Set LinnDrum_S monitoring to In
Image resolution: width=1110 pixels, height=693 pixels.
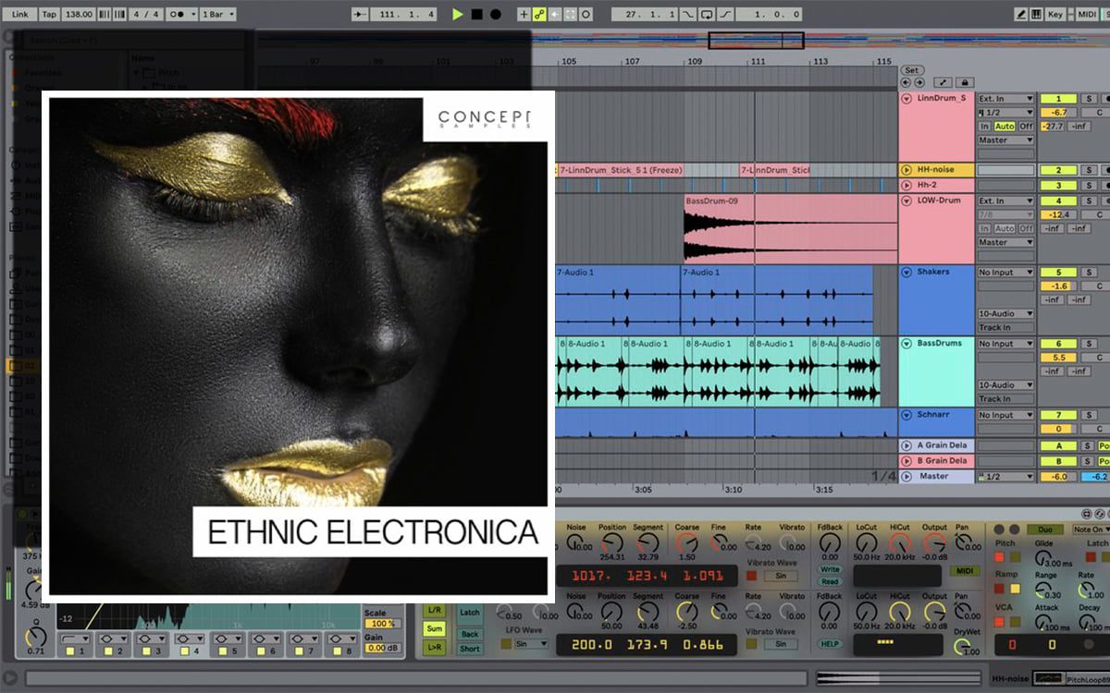tap(984, 127)
